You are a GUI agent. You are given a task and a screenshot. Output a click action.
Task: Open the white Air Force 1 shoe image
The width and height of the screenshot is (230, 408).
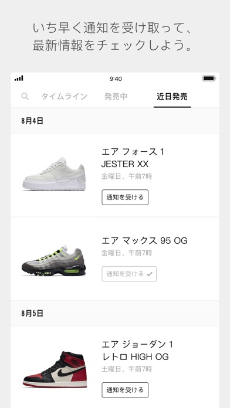coord(54,174)
